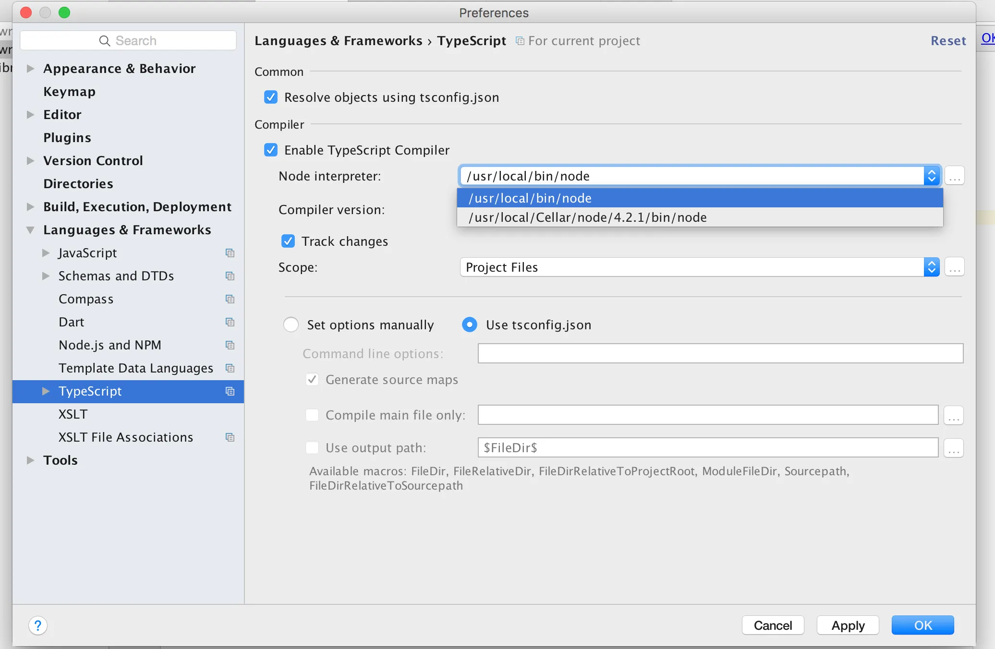
Task: Click the help question mark icon
Action: 37,625
